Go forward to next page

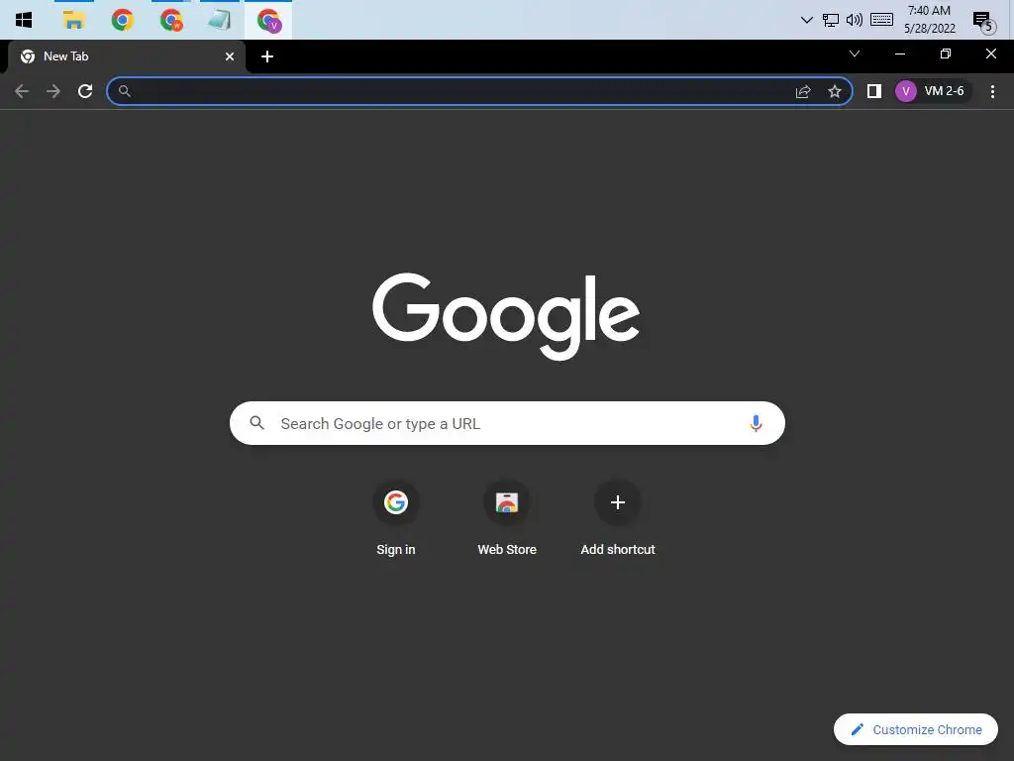click(x=53, y=91)
